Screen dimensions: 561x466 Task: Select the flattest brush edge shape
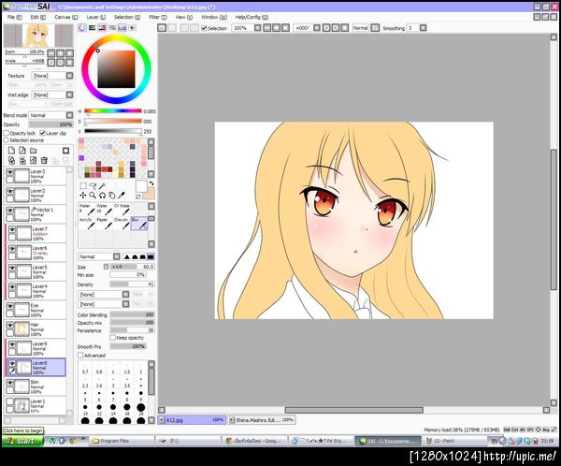[151, 256]
